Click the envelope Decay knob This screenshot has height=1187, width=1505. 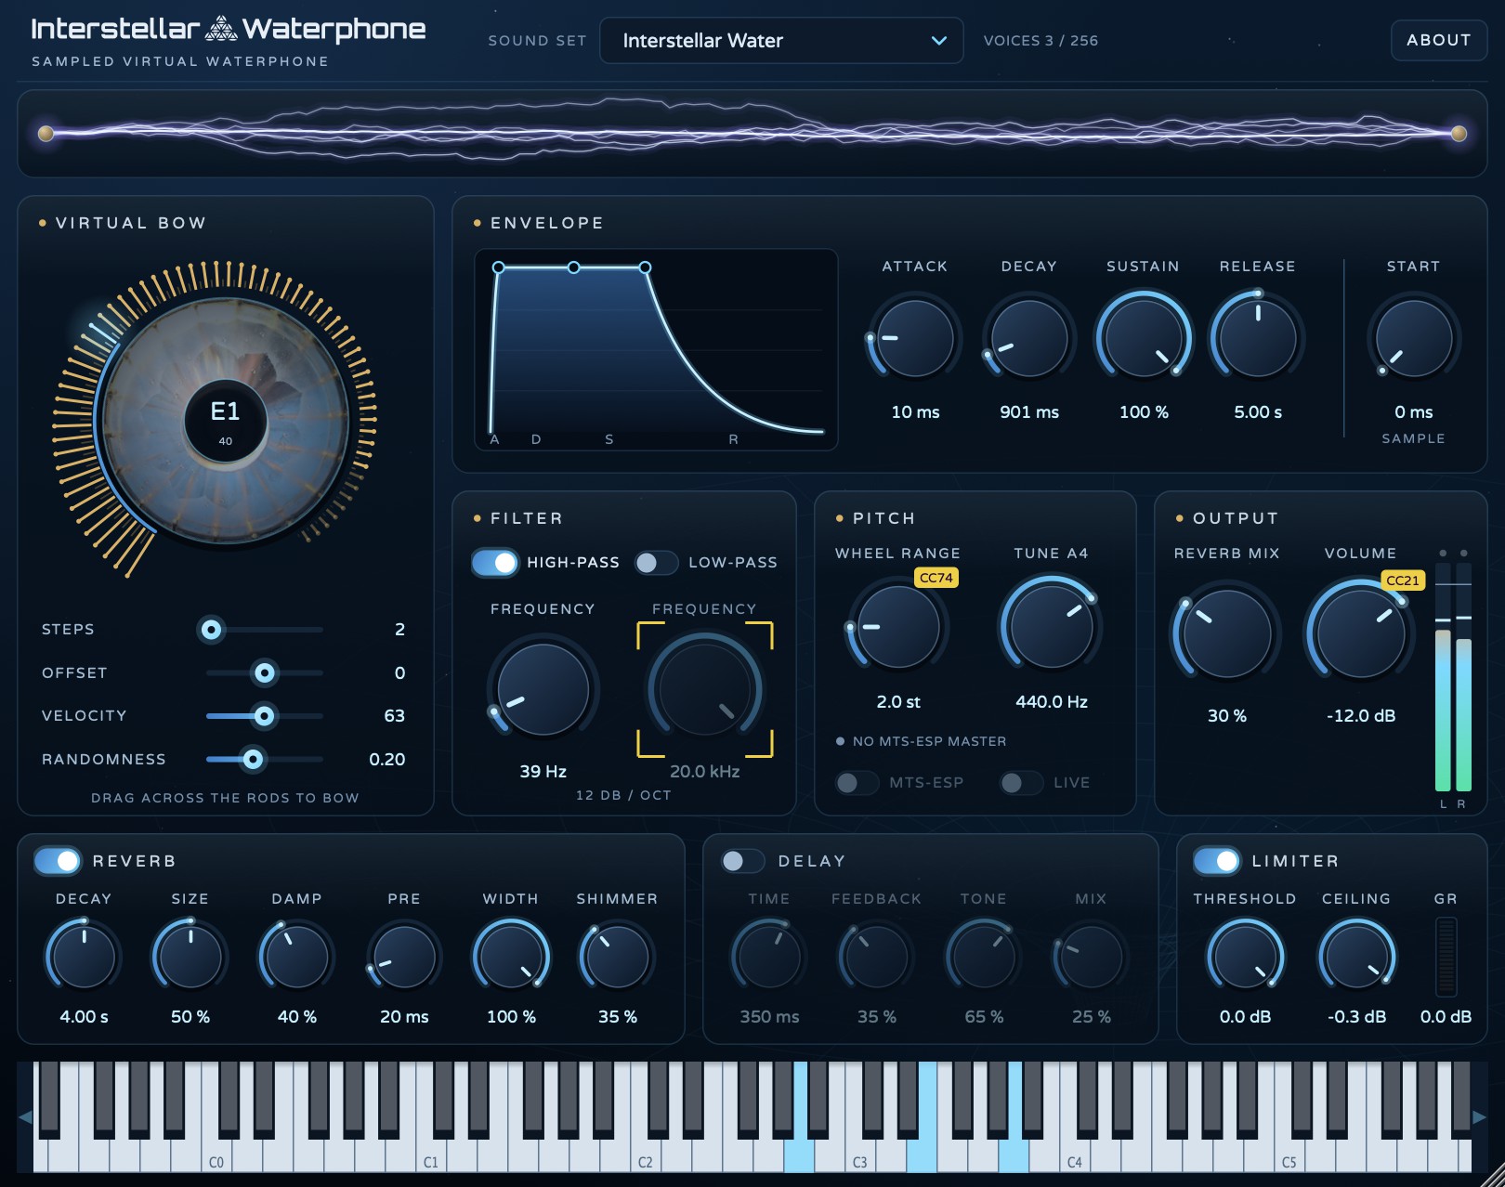point(1029,338)
